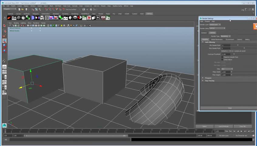Expand the Prepass section
Viewport: 257px width, 146px height.
203,78
